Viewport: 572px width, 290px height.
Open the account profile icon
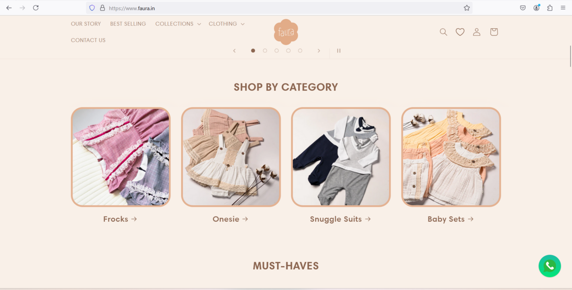click(477, 32)
